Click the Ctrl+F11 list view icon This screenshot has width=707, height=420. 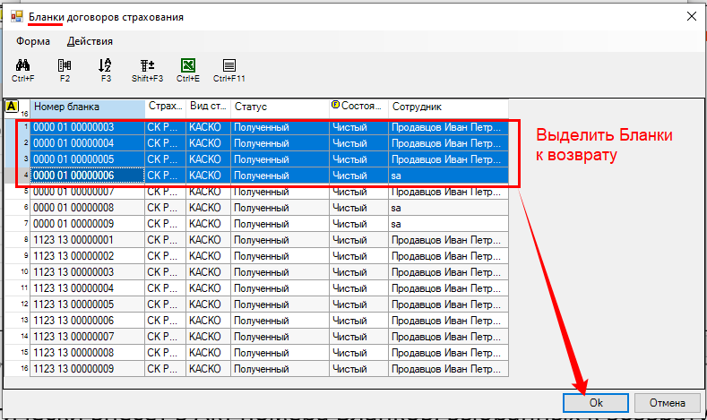click(229, 65)
